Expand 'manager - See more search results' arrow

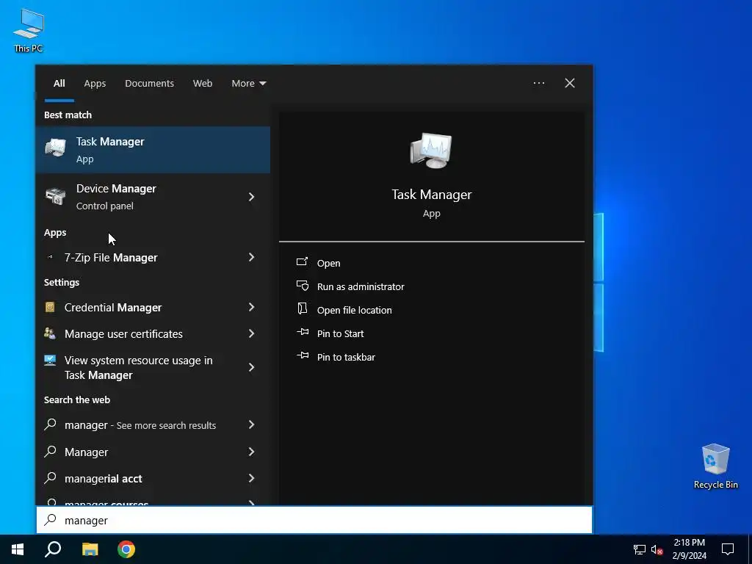point(251,424)
